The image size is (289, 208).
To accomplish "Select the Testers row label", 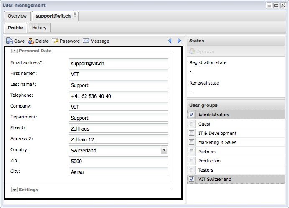I will coord(206,170).
